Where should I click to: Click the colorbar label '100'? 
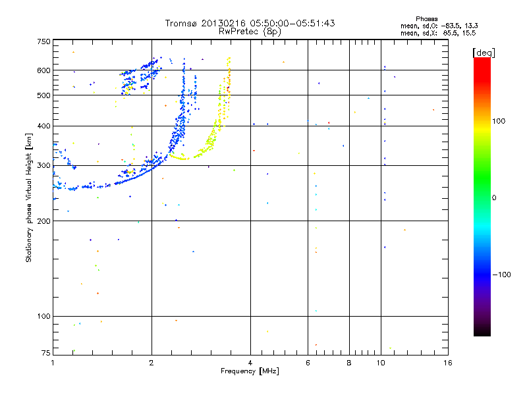point(499,121)
